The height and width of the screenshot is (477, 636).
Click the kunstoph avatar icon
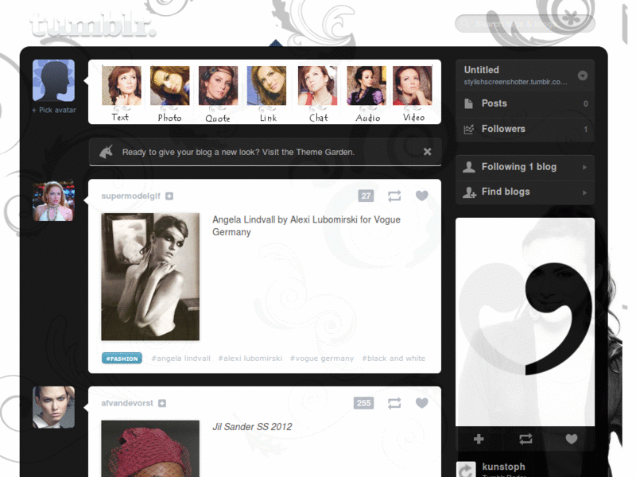(466, 470)
